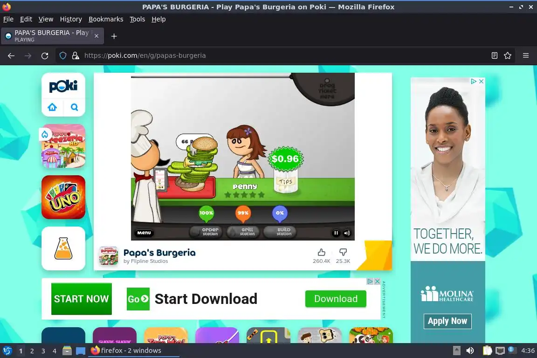Screen dimensions: 537x358
Task: Open file manager in taskbar
Action: pos(67,351)
